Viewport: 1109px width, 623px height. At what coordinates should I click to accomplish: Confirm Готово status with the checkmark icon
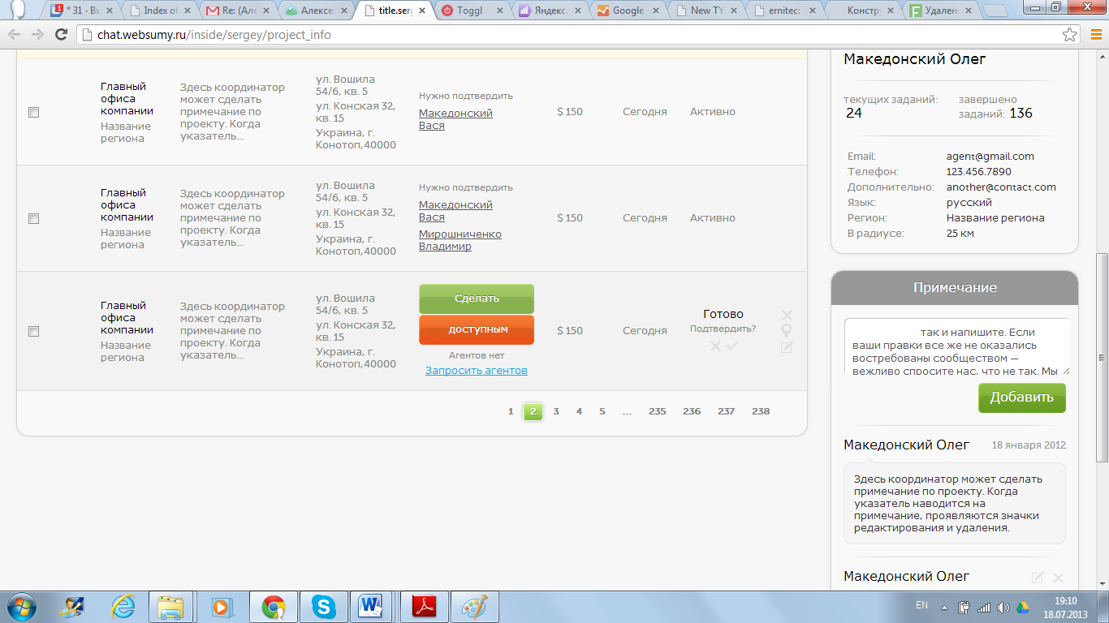click(731, 346)
